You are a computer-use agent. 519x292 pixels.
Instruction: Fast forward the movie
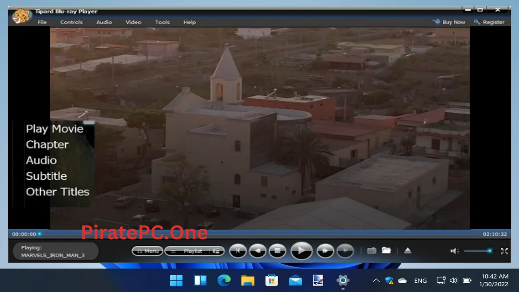click(325, 251)
